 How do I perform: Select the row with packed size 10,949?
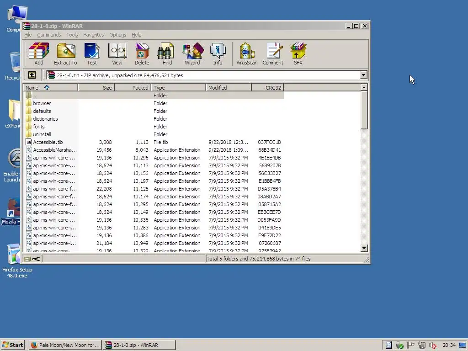point(154,243)
